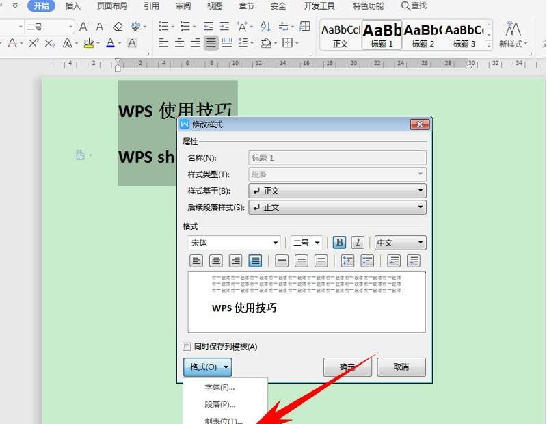Switch to the 插入 ribbon tab
The height and width of the screenshot is (424, 547).
[72, 6]
